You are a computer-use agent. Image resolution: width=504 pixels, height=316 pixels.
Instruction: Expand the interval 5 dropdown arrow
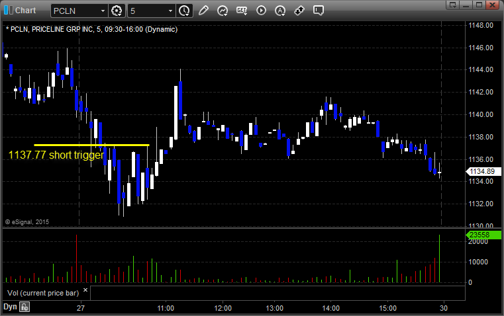pyautogui.click(x=171, y=11)
